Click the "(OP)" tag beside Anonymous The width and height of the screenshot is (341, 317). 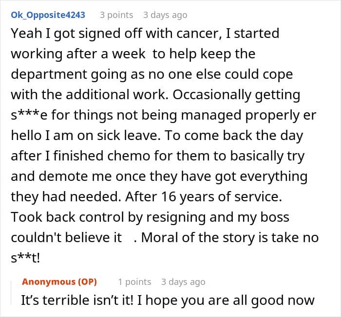coord(87,282)
